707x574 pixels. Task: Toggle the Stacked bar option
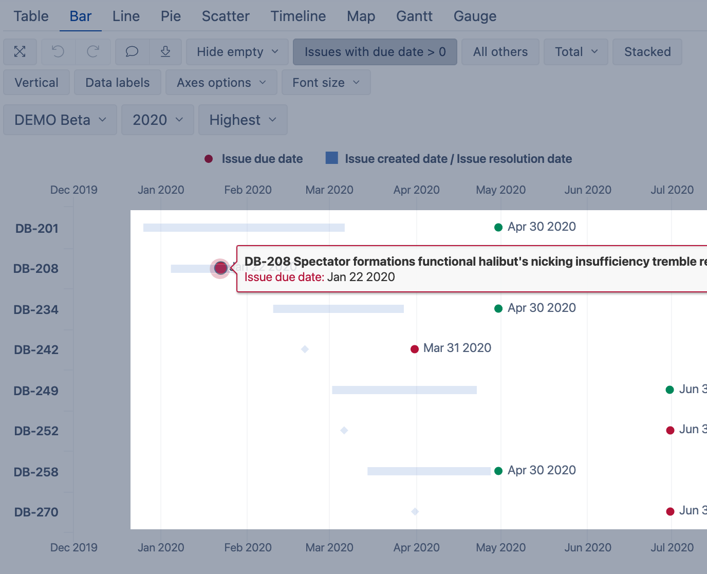tap(647, 52)
